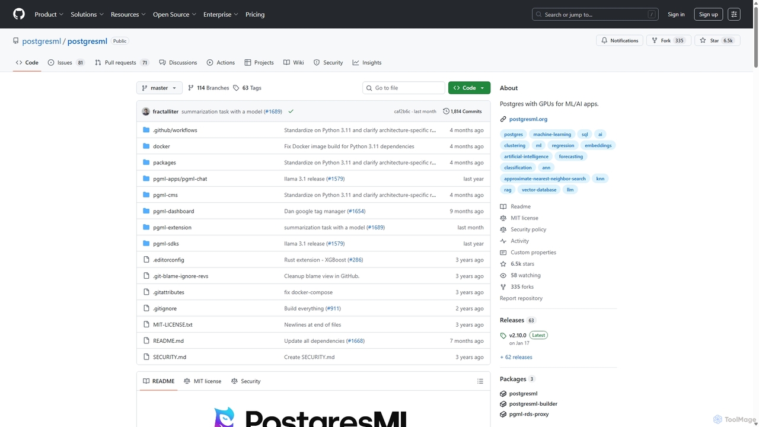Click the Go to file input

(x=404, y=88)
